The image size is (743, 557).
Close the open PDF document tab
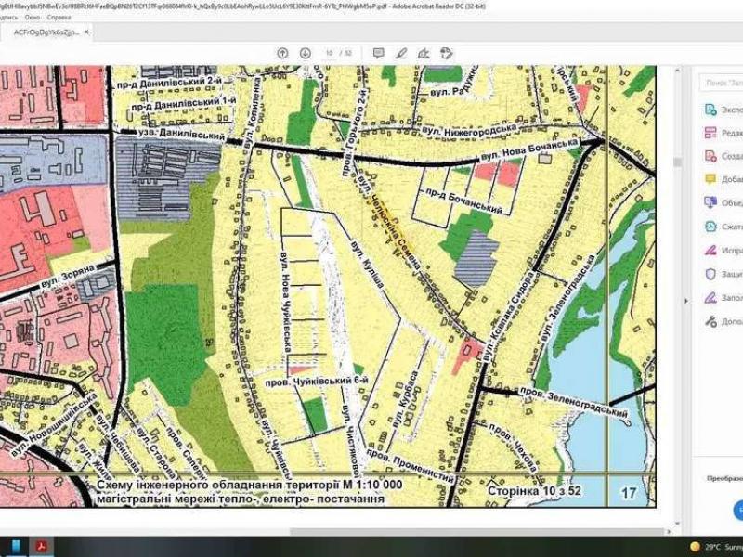click(x=86, y=32)
